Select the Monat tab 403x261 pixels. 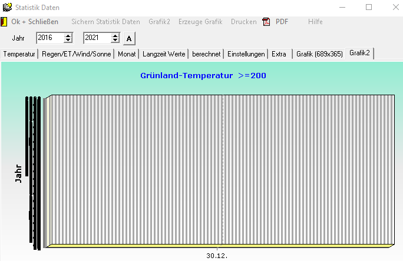click(x=127, y=54)
